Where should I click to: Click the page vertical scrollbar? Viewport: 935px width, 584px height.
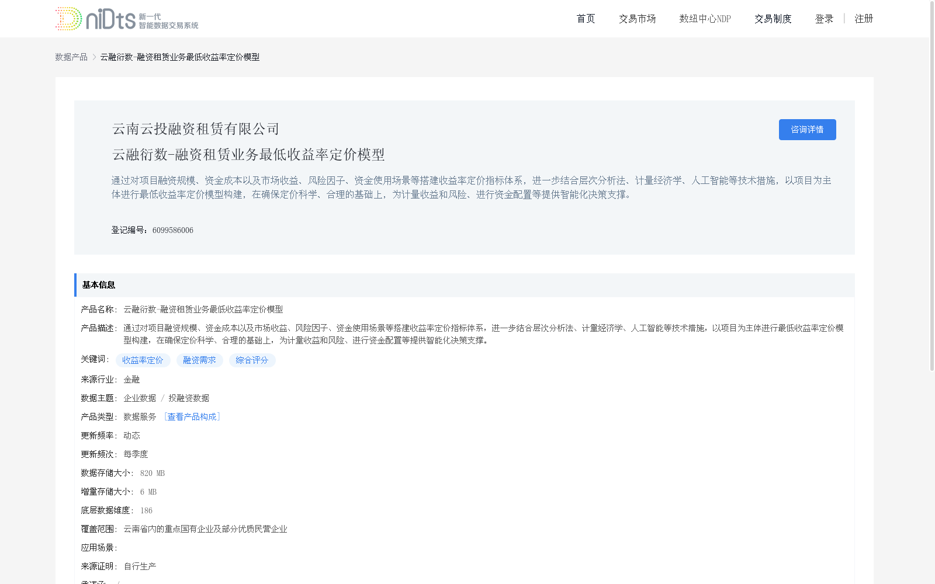932,187
